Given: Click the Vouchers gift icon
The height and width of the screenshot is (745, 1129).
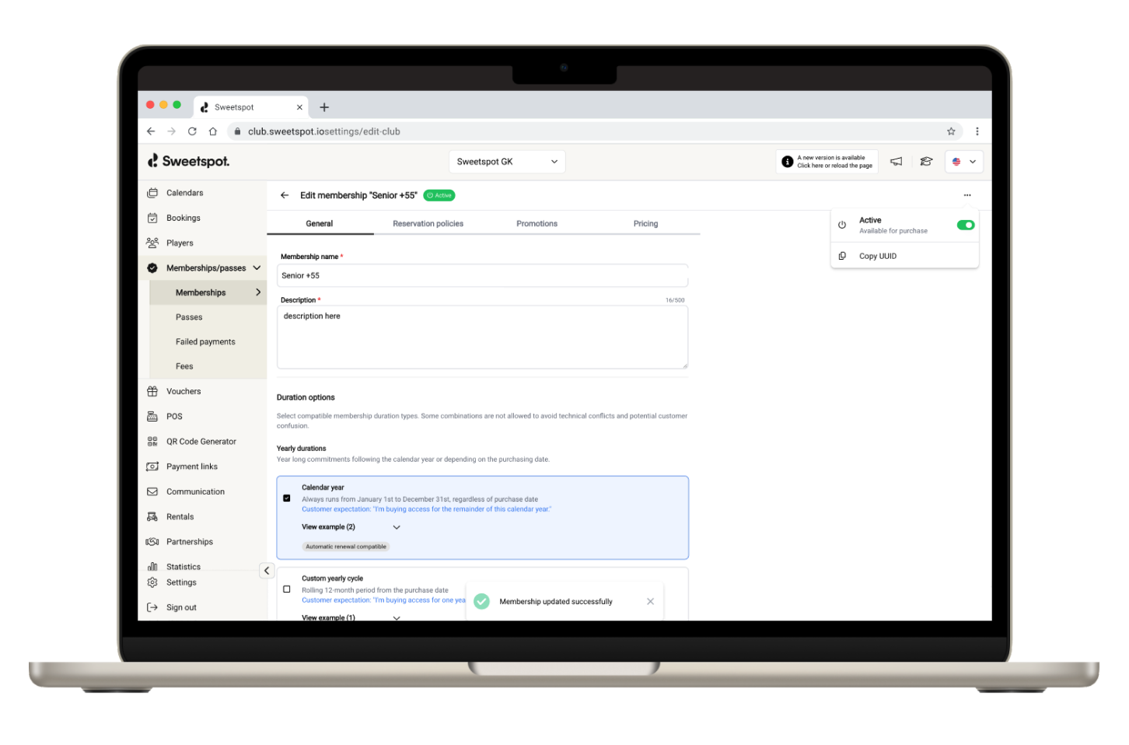Looking at the screenshot, I should tap(152, 391).
